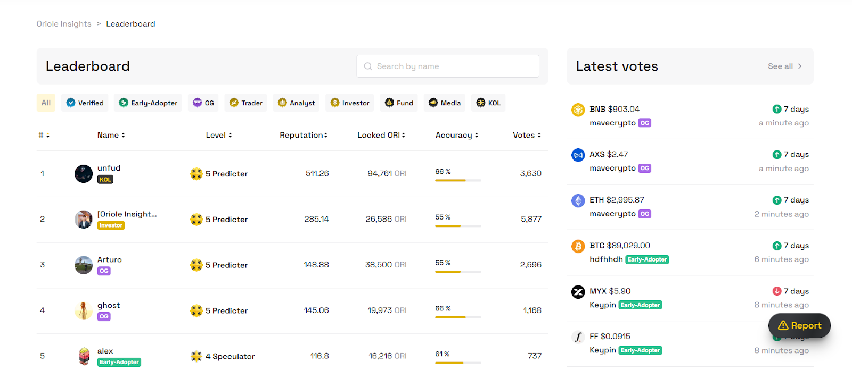852x370 pixels.
Task: Filter leaderboard by Early-Adopter
Action: [148, 103]
